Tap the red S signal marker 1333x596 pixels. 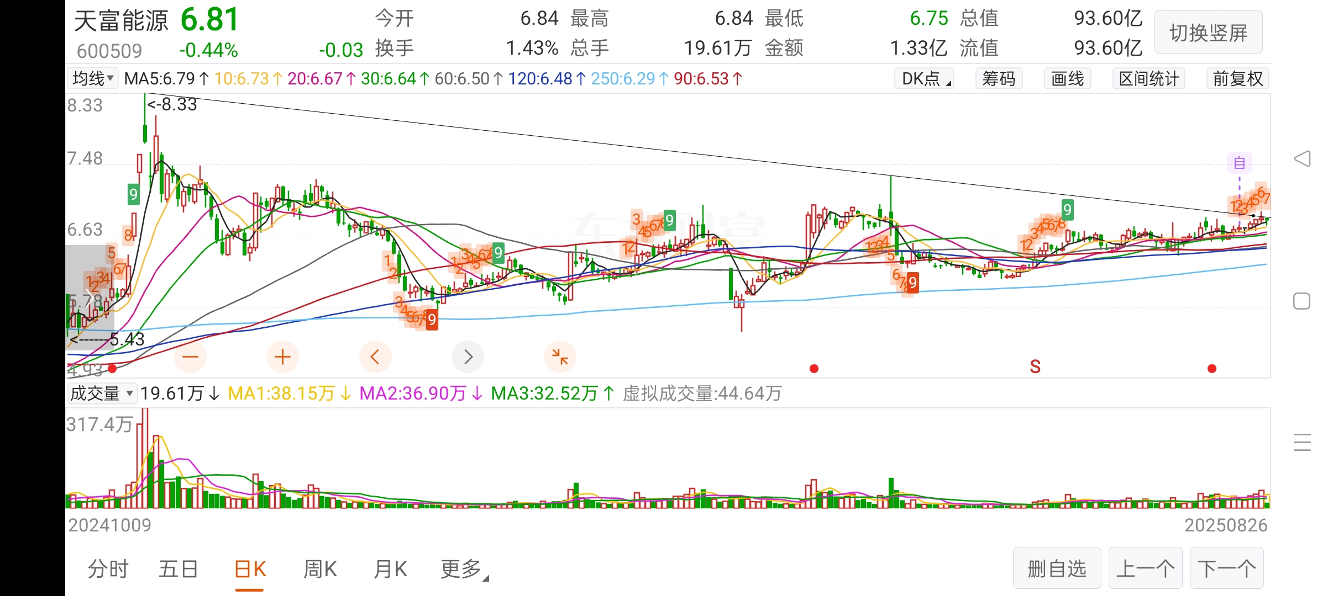tap(1035, 367)
